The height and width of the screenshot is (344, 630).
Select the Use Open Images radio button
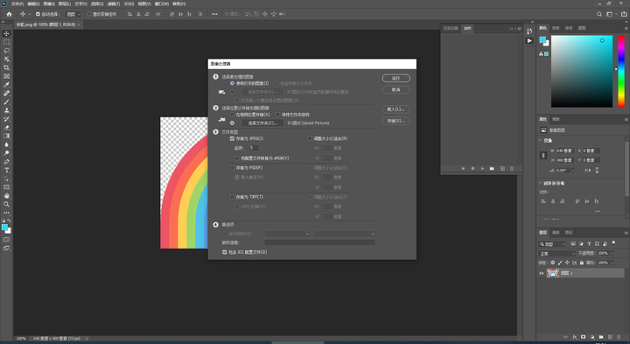(232, 83)
